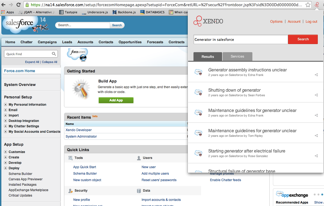This screenshot has height=206, width=324.
Task: Open the App Quick Start link
Action: (x=85, y=167)
